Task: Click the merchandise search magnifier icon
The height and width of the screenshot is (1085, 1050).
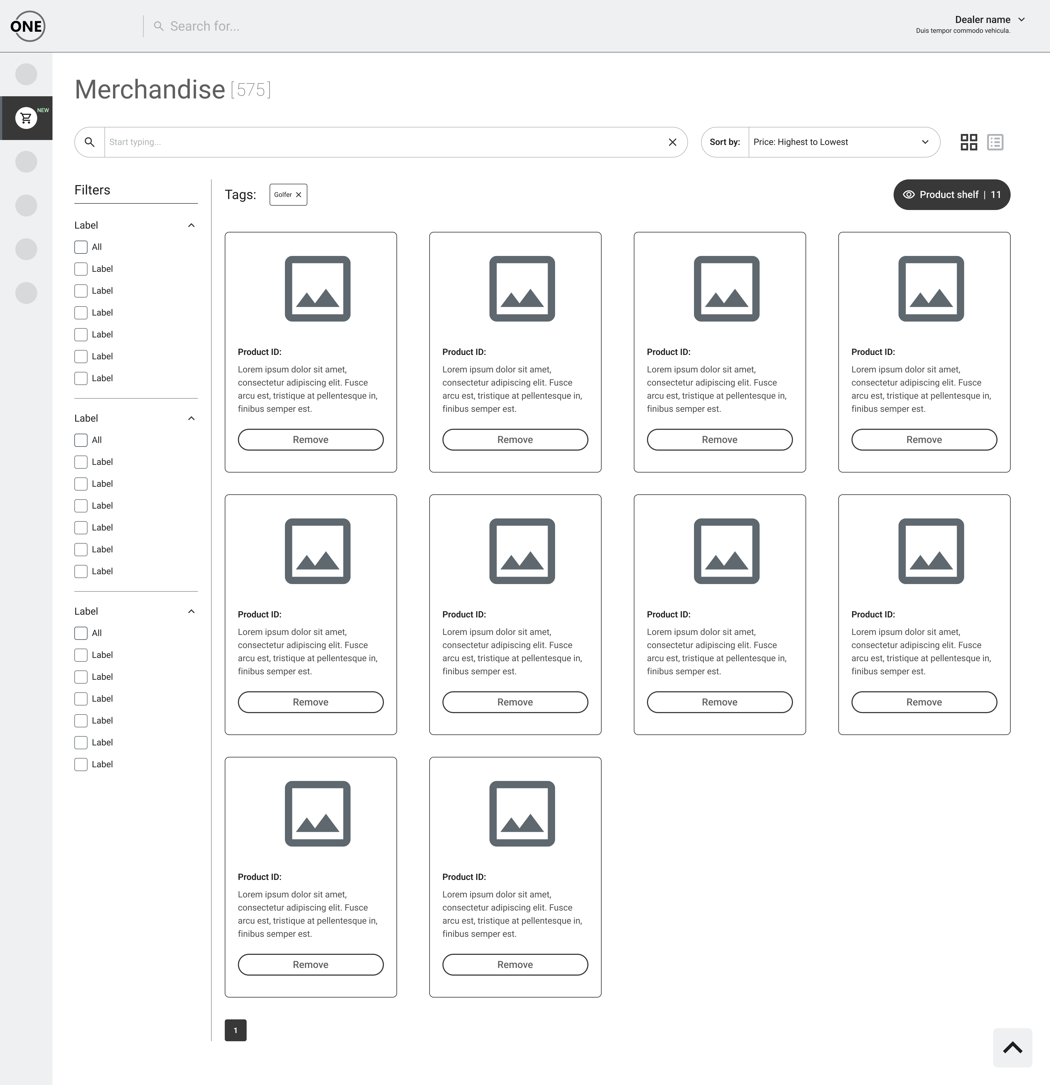Action: pos(90,142)
